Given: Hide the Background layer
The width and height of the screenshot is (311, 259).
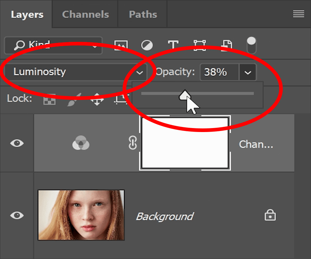Looking at the screenshot, I should coord(17,215).
